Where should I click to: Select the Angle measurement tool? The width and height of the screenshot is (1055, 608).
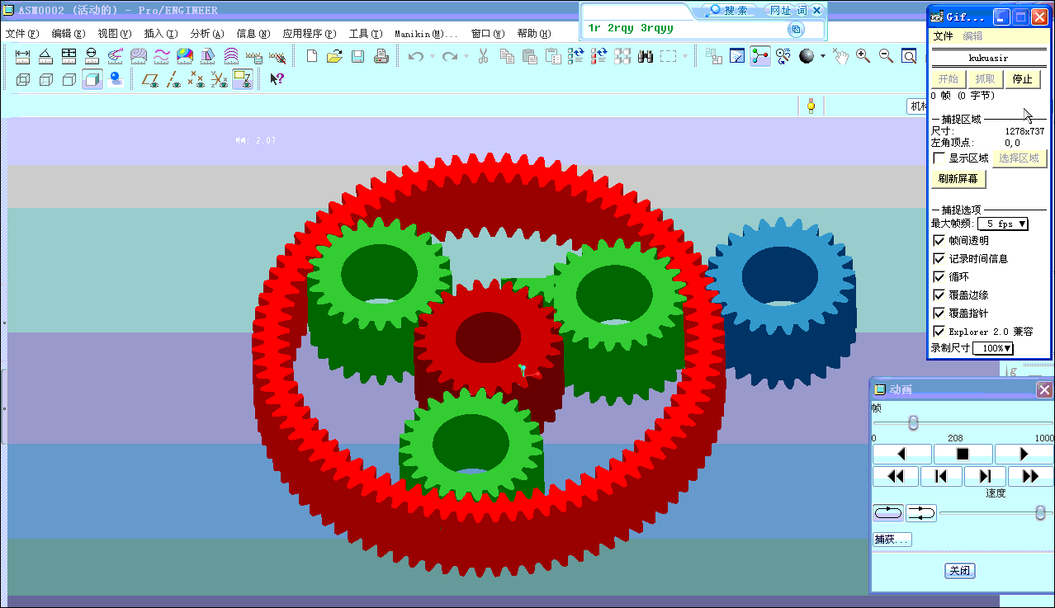tap(45, 56)
